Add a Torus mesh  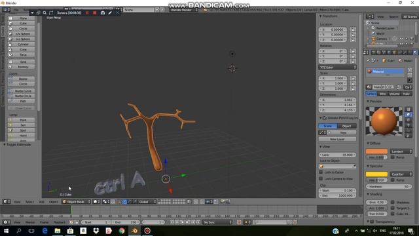pyautogui.click(x=22, y=55)
